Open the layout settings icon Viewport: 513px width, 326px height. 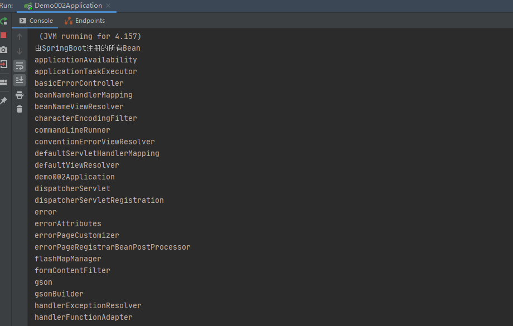coord(4,81)
